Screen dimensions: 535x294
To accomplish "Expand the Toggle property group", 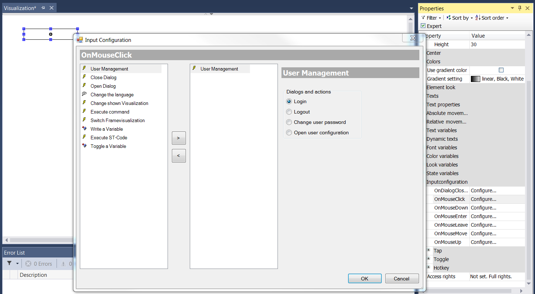I will click(x=428, y=259).
